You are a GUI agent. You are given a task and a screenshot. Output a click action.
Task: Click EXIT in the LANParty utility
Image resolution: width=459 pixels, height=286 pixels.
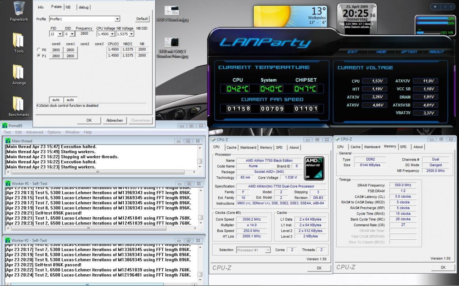[352, 52]
